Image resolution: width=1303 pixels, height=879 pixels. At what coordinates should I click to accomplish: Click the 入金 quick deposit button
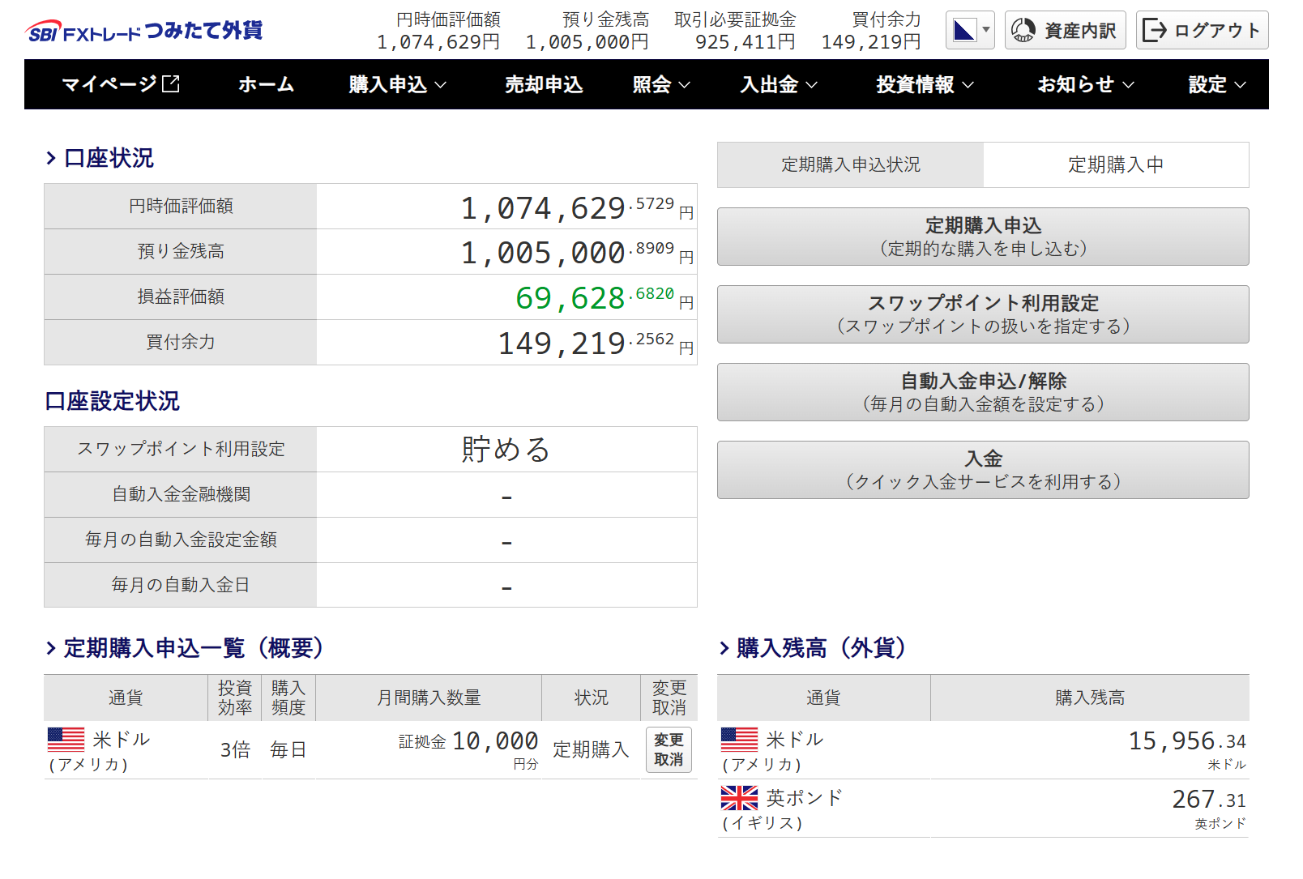click(x=982, y=470)
